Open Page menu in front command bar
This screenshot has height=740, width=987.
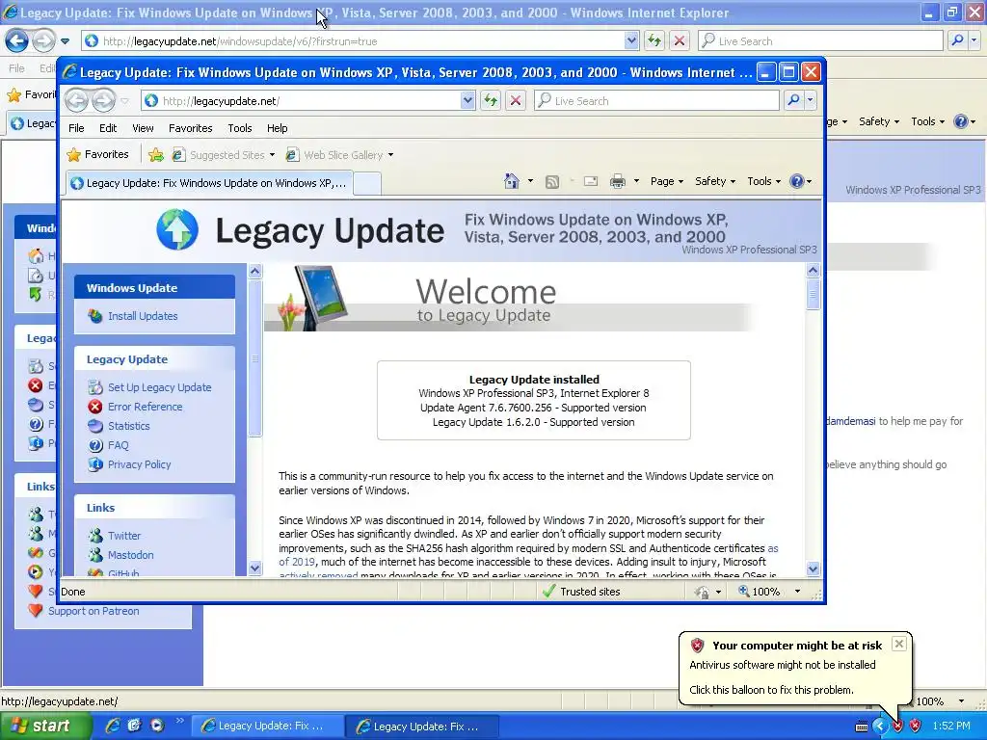(x=667, y=181)
